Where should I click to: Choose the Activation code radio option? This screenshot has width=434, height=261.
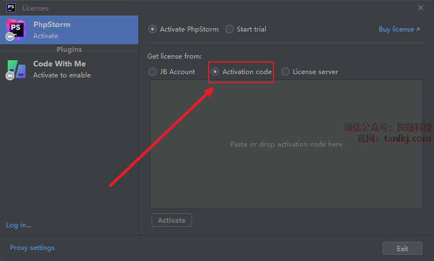coord(215,72)
